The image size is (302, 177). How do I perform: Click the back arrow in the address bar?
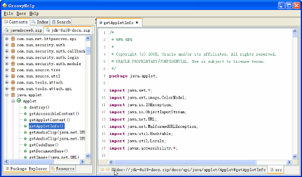point(102,169)
